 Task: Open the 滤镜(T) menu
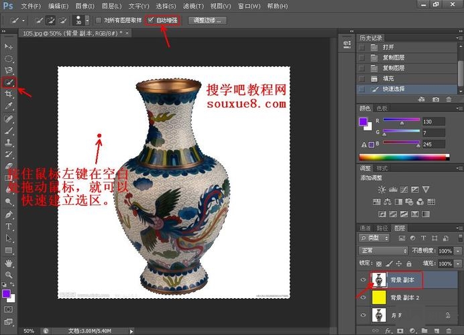(193, 6)
